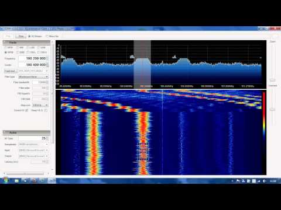The image size is (281, 210).
Task: Click the Contrast slider handle
Action: click(273, 110)
